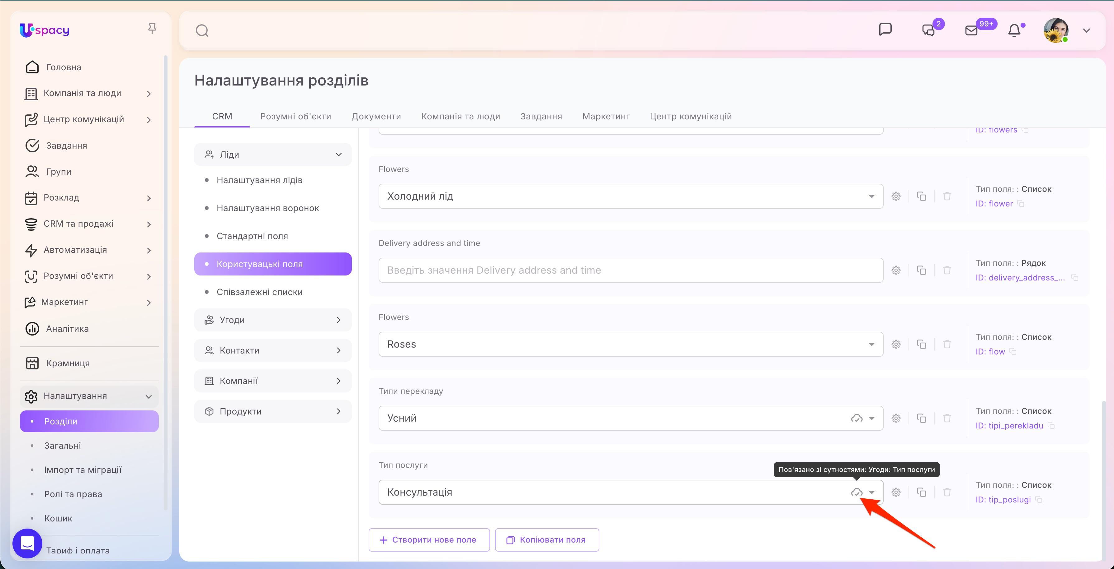Screen dimensions: 1114x569
Task: Click the user avatar photo
Action: 1056,30
